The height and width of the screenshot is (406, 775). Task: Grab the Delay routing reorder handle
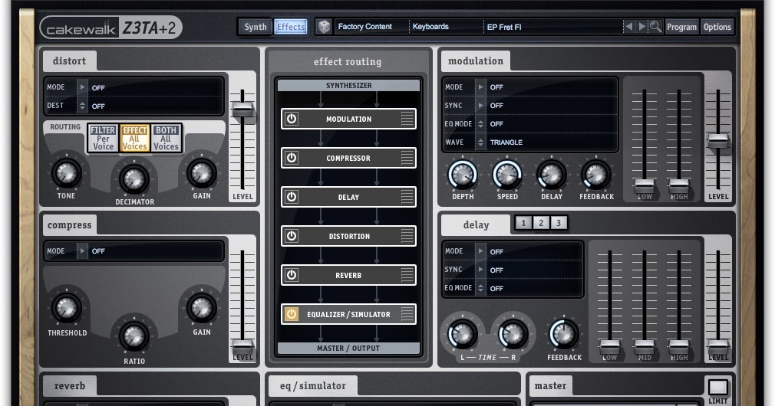click(x=407, y=197)
